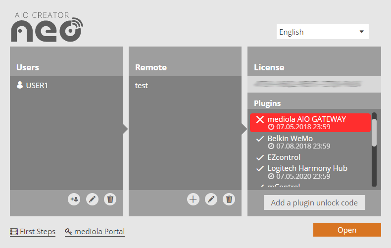Edit the remote with pencil icon

[x=211, y=199]
